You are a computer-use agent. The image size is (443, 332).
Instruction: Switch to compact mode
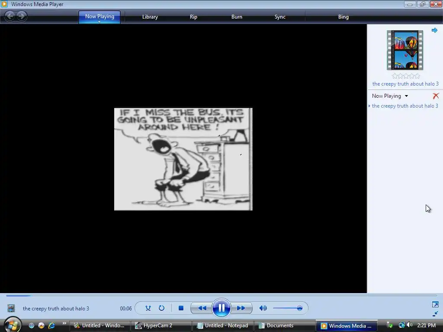coord(435,314)
